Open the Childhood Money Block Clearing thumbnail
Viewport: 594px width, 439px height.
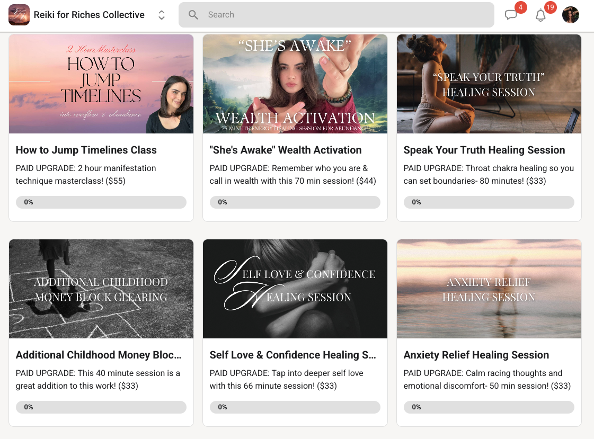(101, 289)
